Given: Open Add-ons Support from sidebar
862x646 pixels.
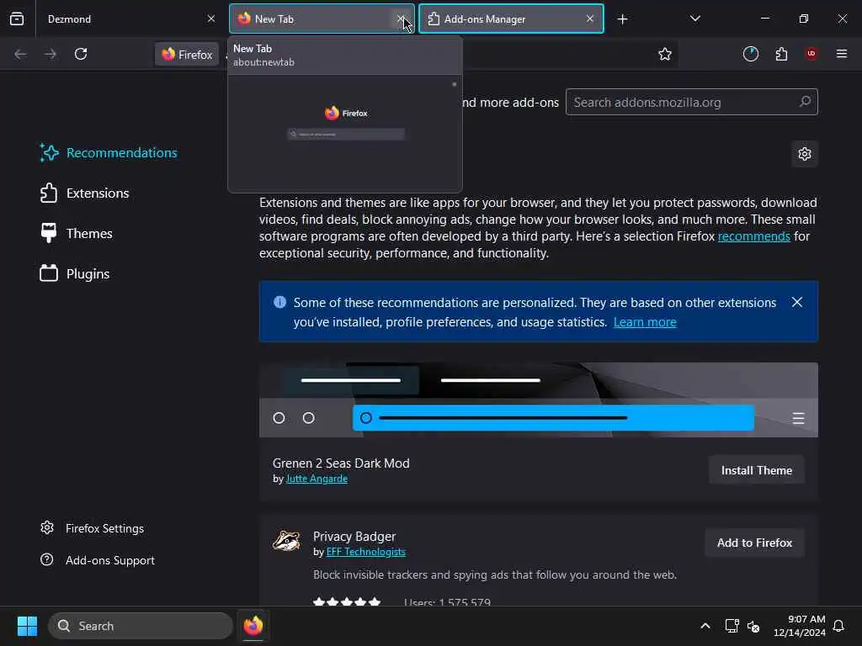Looking at the screenshot, I should tap(98, 560).
